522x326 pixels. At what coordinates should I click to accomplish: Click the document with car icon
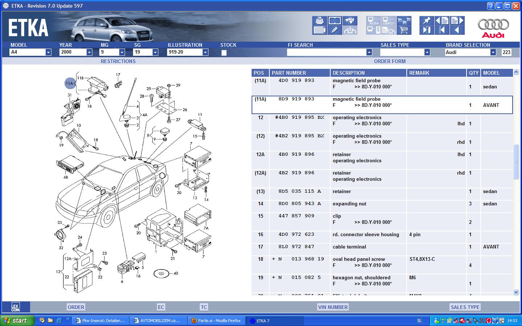[389, 30]
